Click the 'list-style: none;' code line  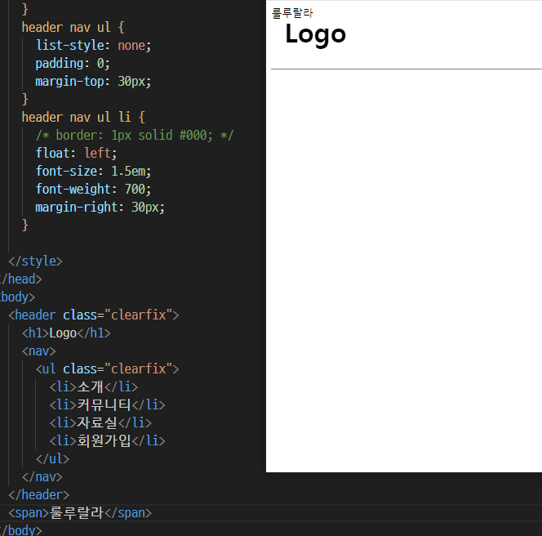tap(93, 45)
